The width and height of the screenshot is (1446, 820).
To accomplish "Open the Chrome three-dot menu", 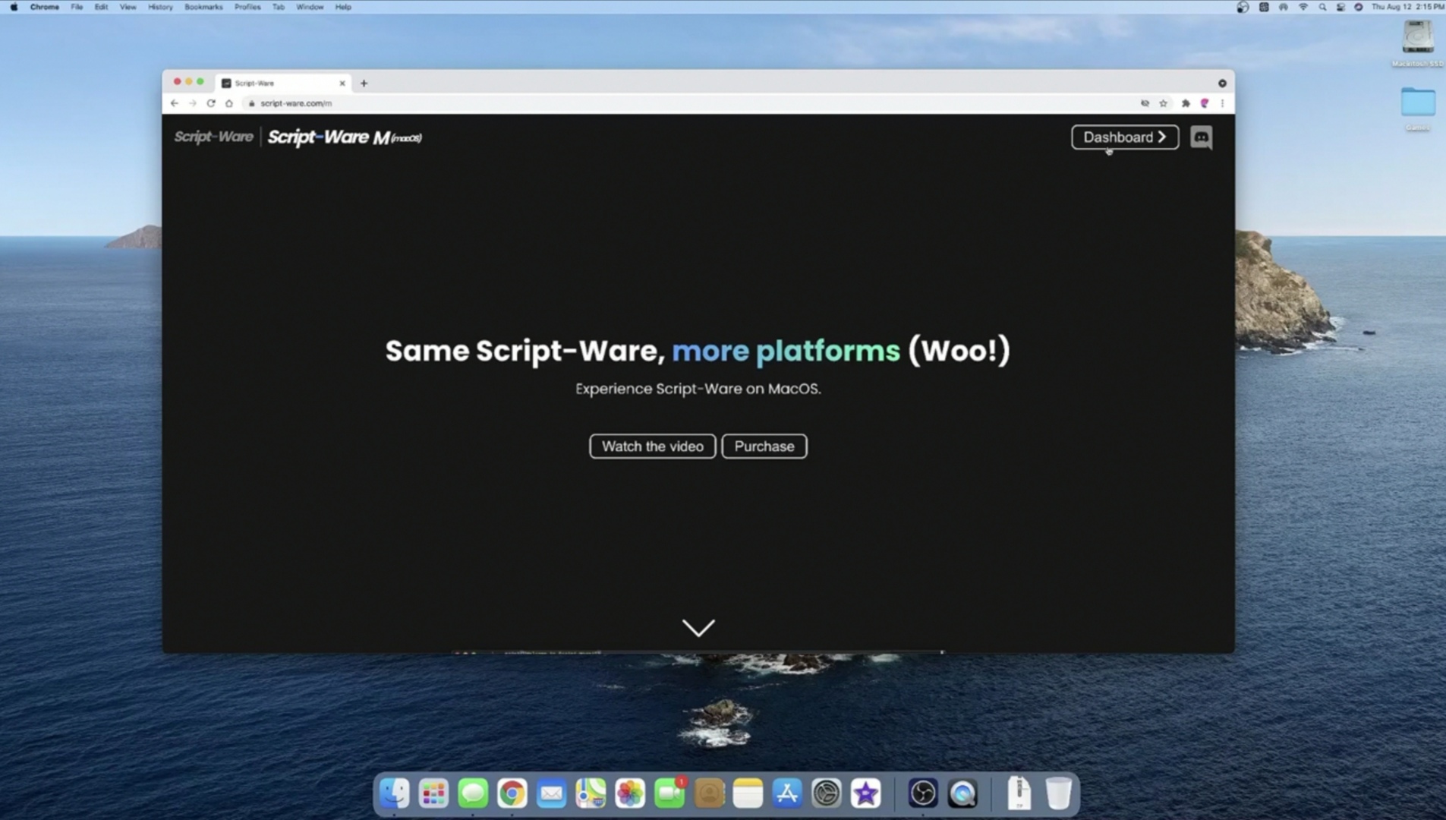I will pos(1222,103).
